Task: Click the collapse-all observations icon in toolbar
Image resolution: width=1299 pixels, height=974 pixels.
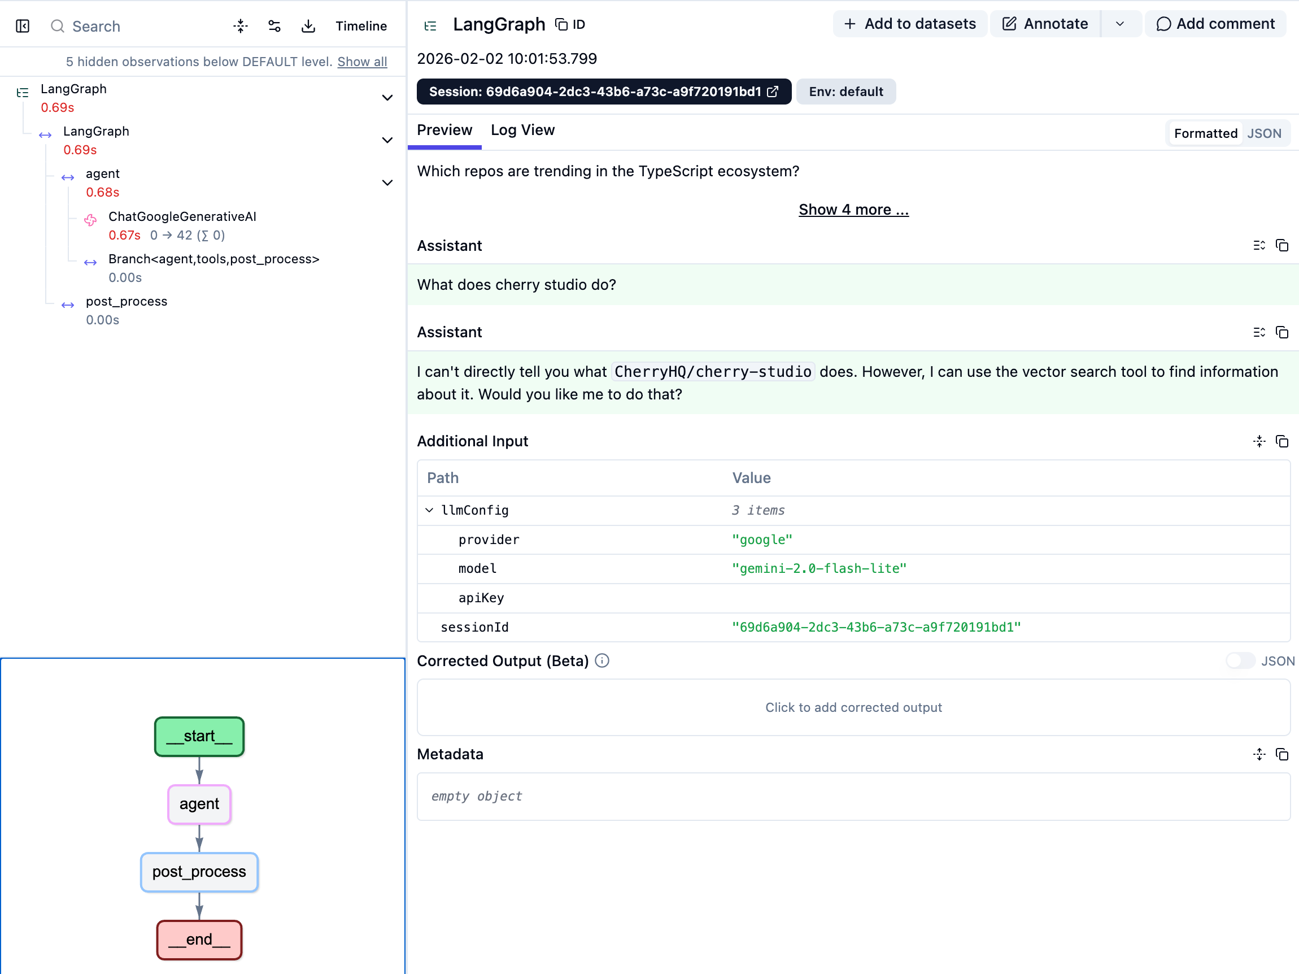Action: [x=240, y=26]
